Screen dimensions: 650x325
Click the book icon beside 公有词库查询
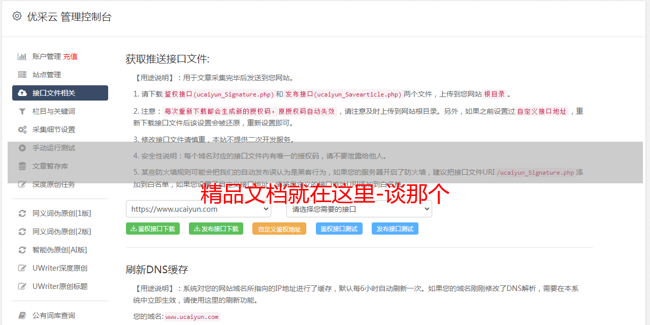pos(22,315)
